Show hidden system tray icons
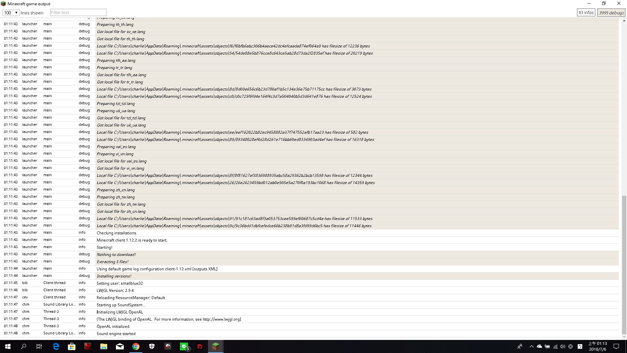 531,346
